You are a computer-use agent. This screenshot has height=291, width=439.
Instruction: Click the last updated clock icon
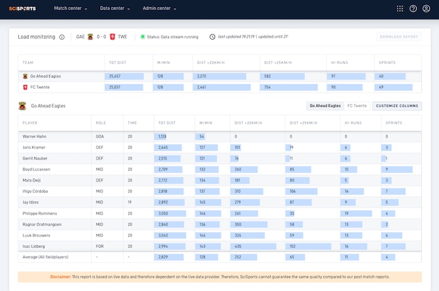(x=212, y=37)
